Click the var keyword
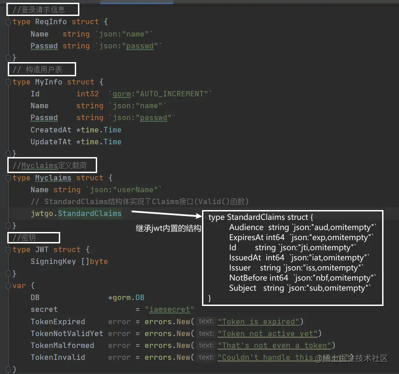 (x=19, y=285)
